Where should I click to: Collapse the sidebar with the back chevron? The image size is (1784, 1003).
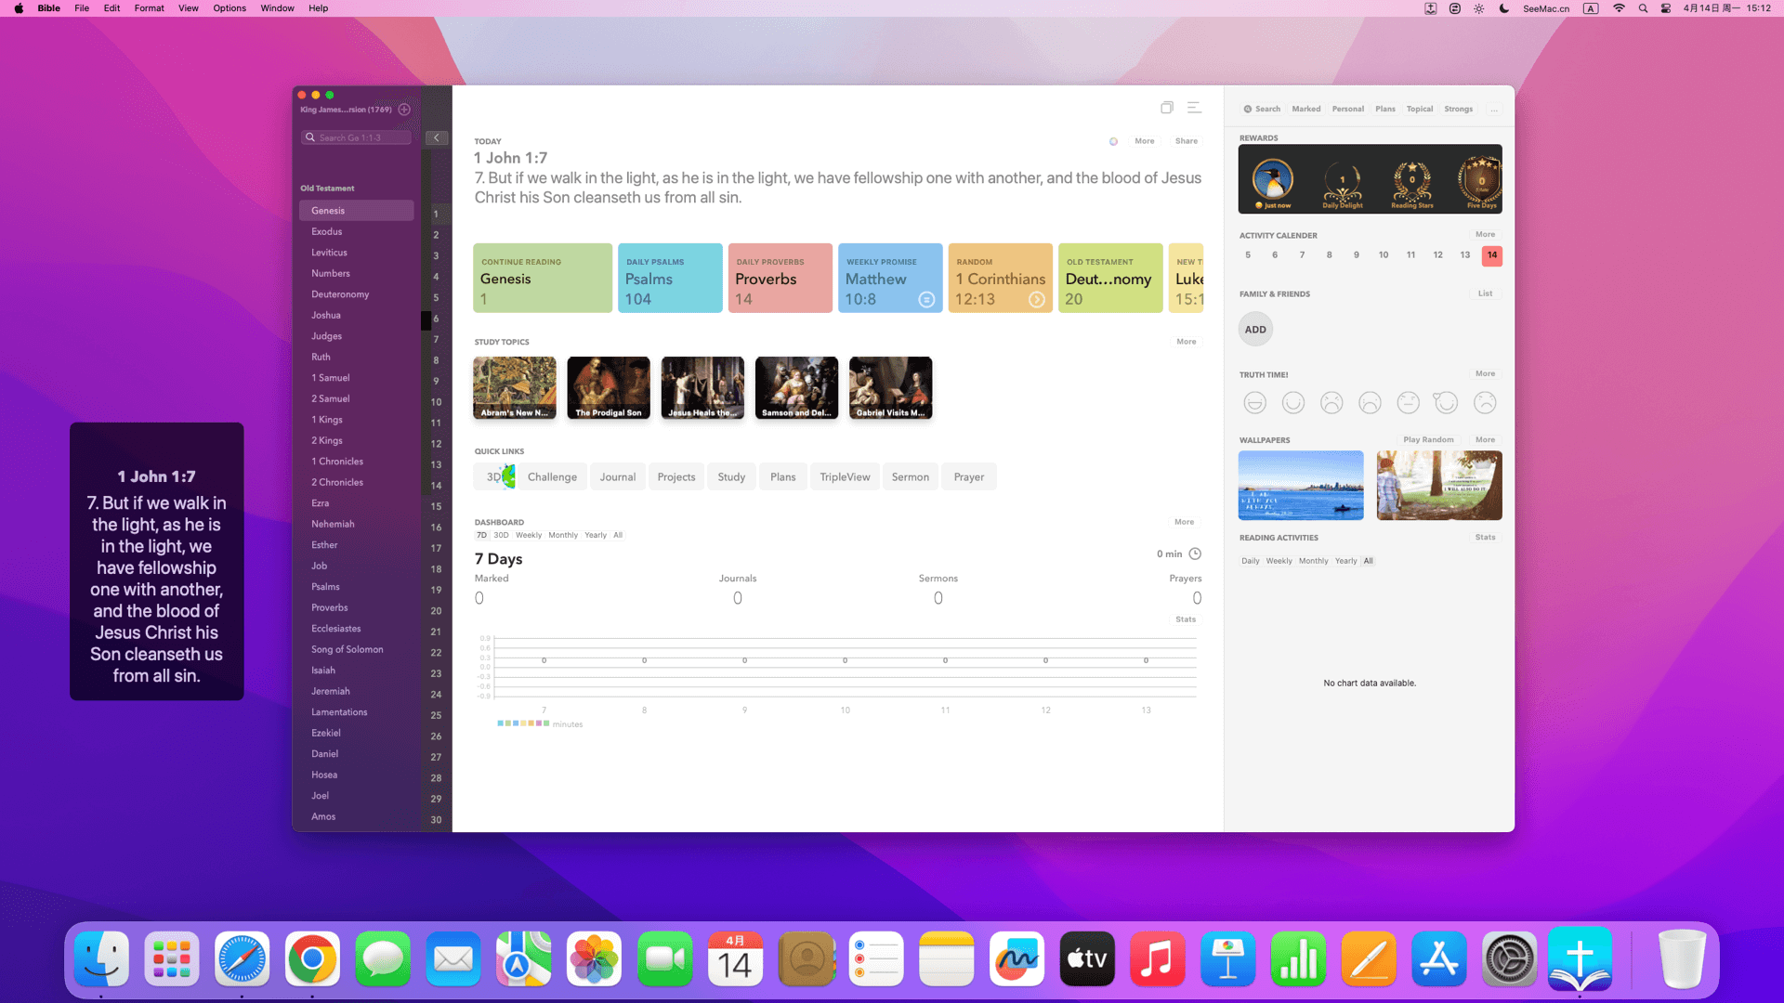pyautogui.click(x=437, y=137)
